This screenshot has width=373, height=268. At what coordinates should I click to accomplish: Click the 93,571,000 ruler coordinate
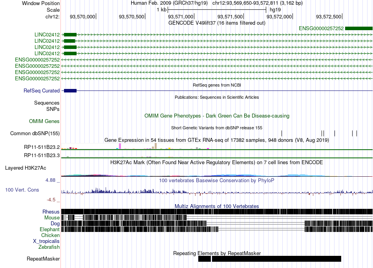[x=181, y=16]
